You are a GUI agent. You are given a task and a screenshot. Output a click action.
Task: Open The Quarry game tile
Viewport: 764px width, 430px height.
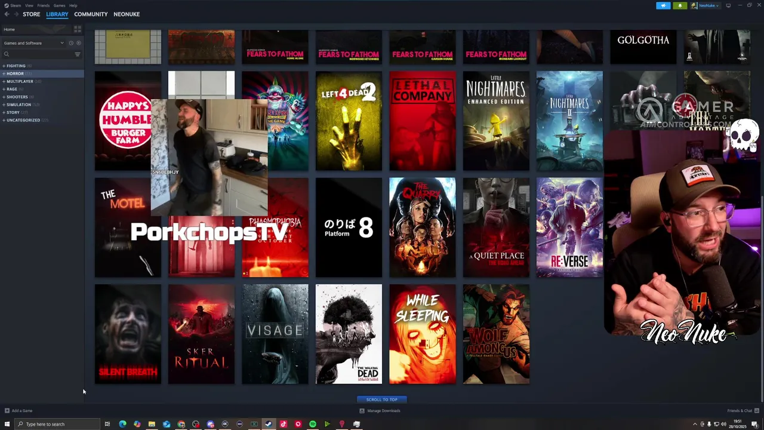point(423,228)
